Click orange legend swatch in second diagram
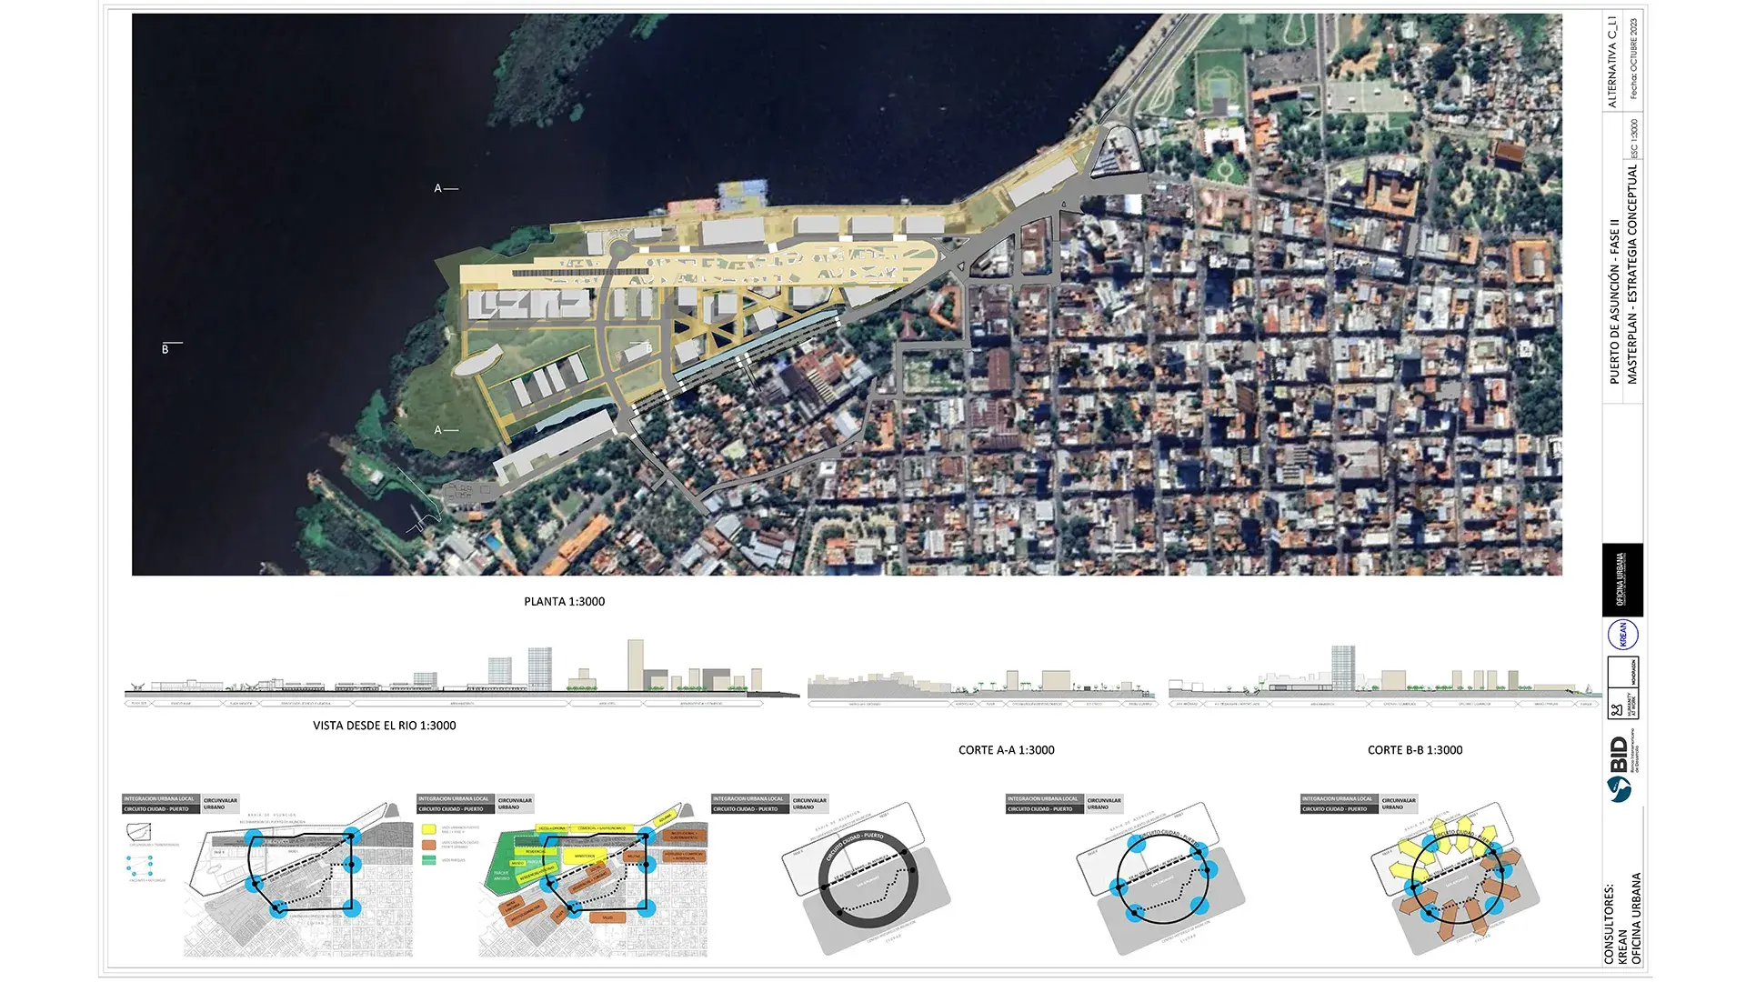Screen dimensions: 1746x982 (x=429, y=845)
